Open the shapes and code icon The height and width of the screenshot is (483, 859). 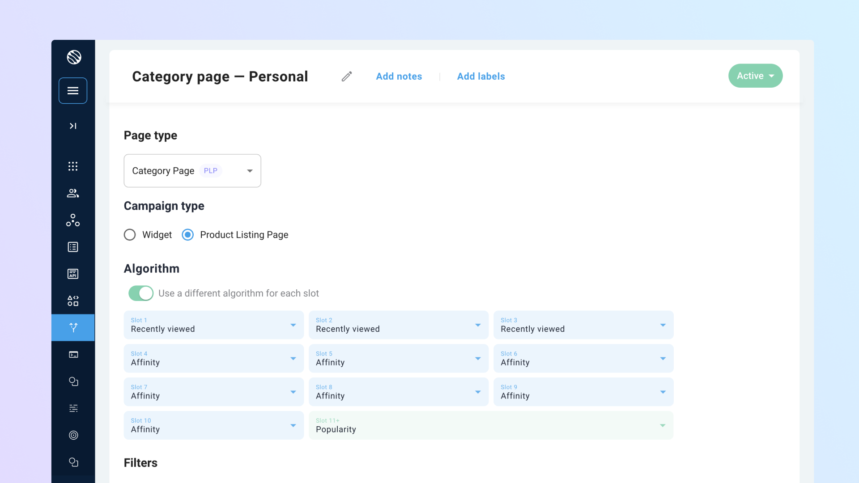pyautogui.click(x=73, y=301)
